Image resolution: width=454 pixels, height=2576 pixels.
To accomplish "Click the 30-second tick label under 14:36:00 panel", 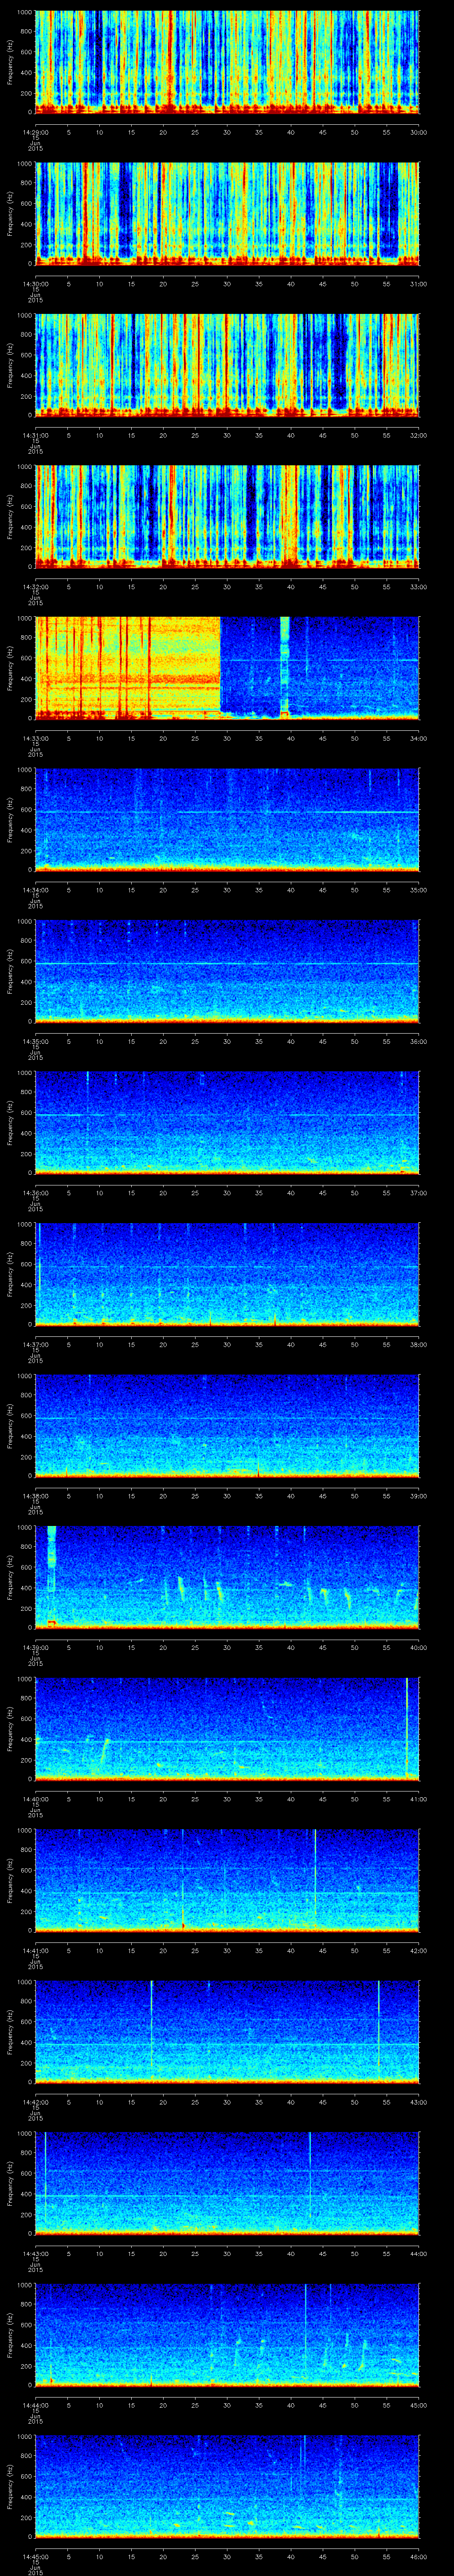I will [227, 1193].
